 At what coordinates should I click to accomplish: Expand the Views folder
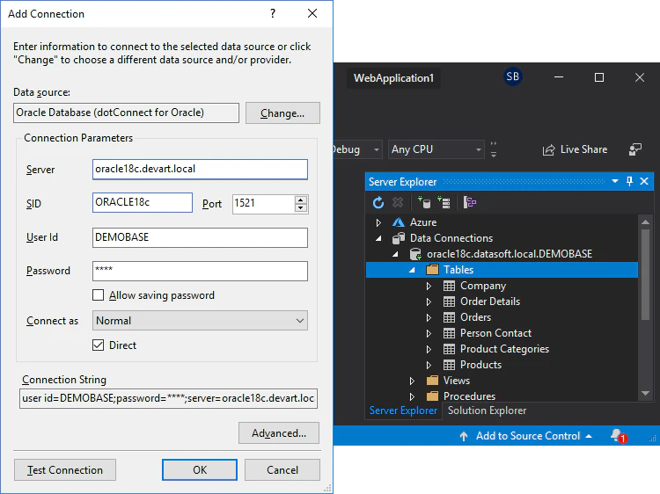click(x=412, y=381)
